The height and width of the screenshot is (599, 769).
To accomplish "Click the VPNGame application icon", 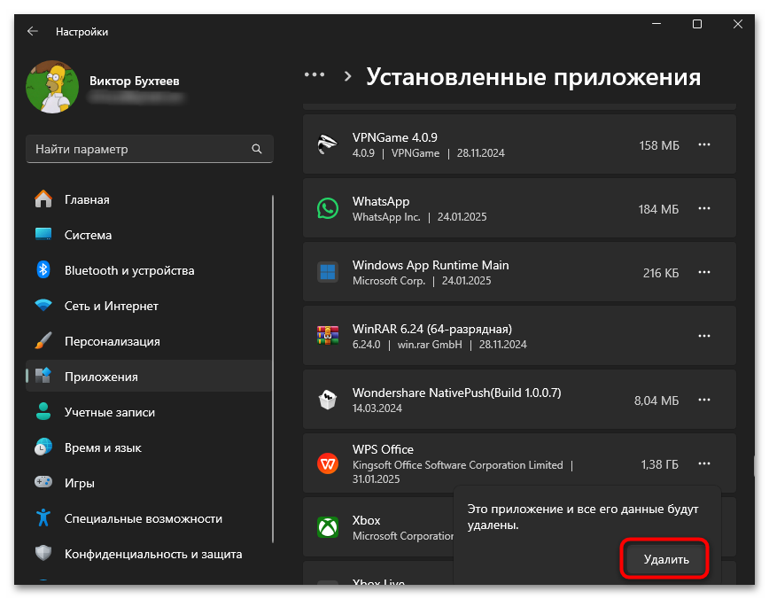I will tap(327, 144).
